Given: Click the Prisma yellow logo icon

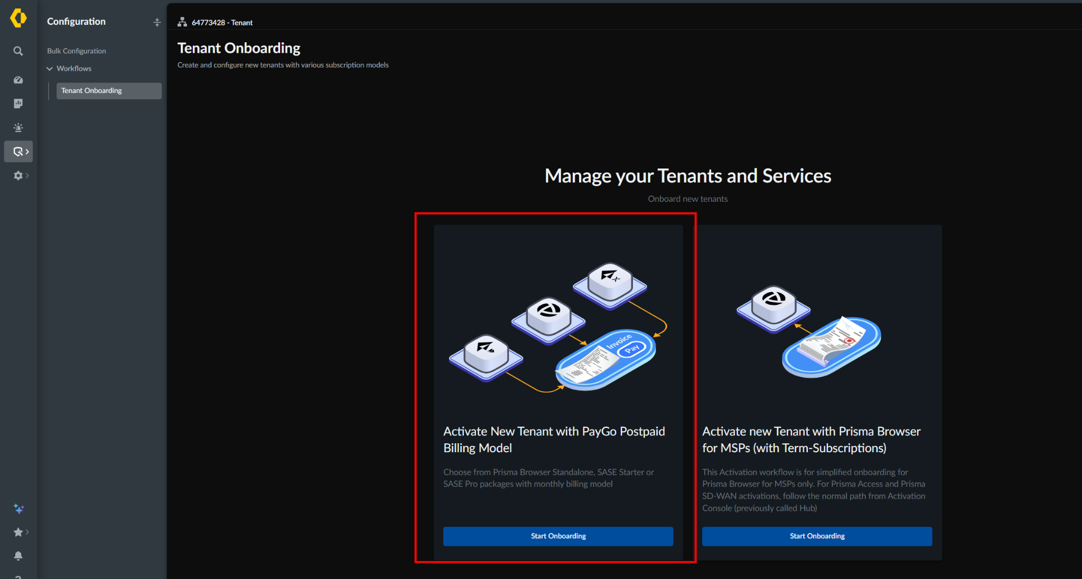Looking at the screenshot, I should coord(18,18).
